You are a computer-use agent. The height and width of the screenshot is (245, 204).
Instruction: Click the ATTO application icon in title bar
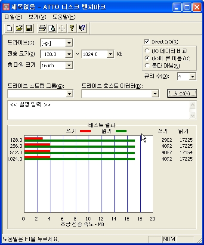6,7
